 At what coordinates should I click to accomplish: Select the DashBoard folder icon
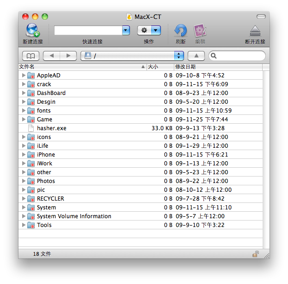click(x=31, y=93)
